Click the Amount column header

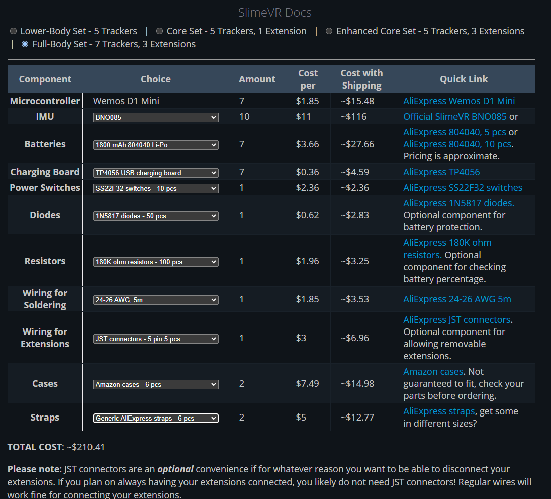click(257, 79)
